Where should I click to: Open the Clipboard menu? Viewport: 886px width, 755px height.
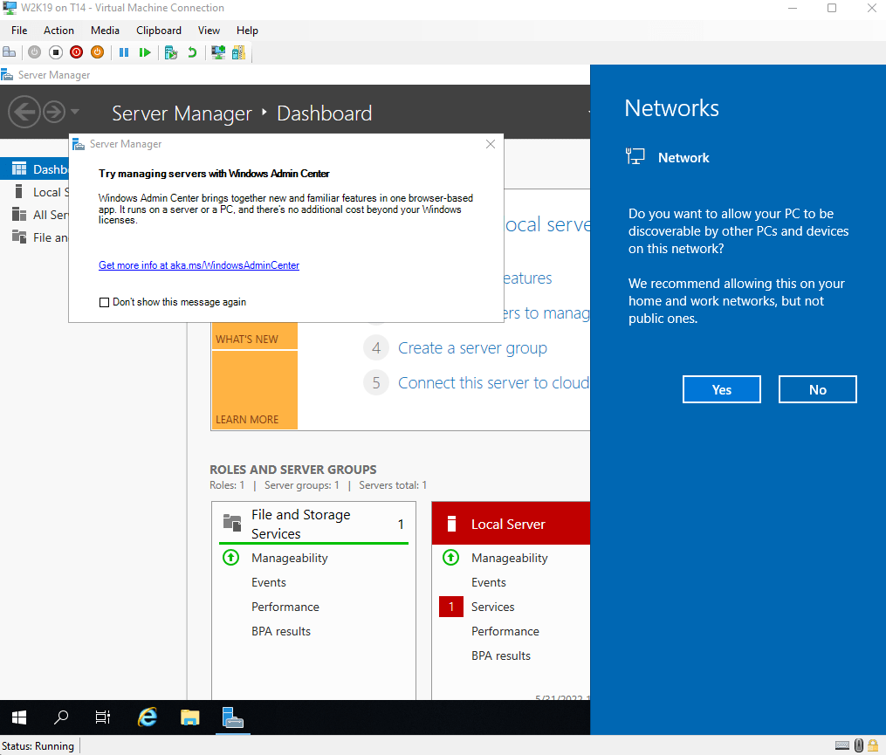tap(159, 31)
